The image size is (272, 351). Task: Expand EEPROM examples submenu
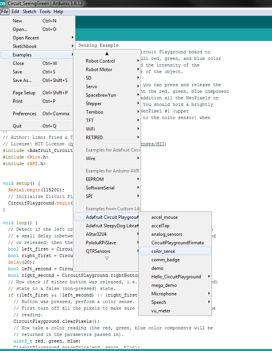(x=107, y=179)
